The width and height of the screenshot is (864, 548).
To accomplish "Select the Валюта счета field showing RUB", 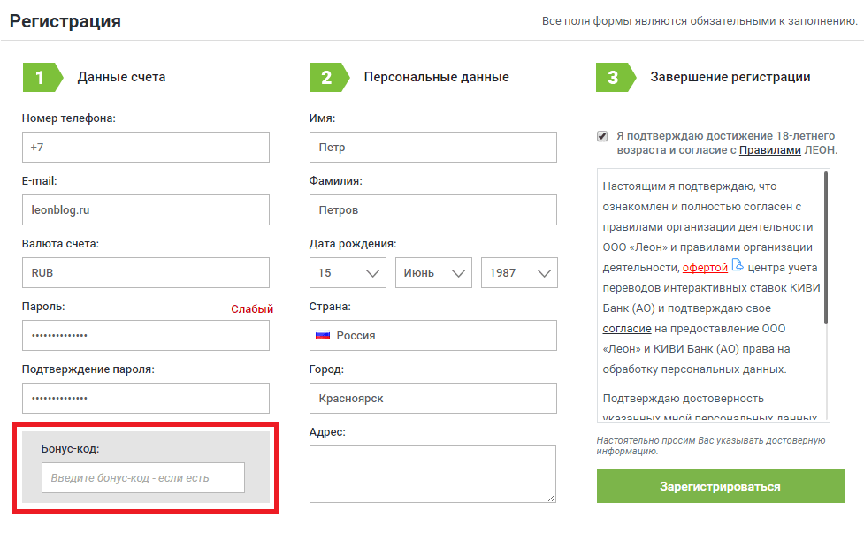I will point(146,272).
